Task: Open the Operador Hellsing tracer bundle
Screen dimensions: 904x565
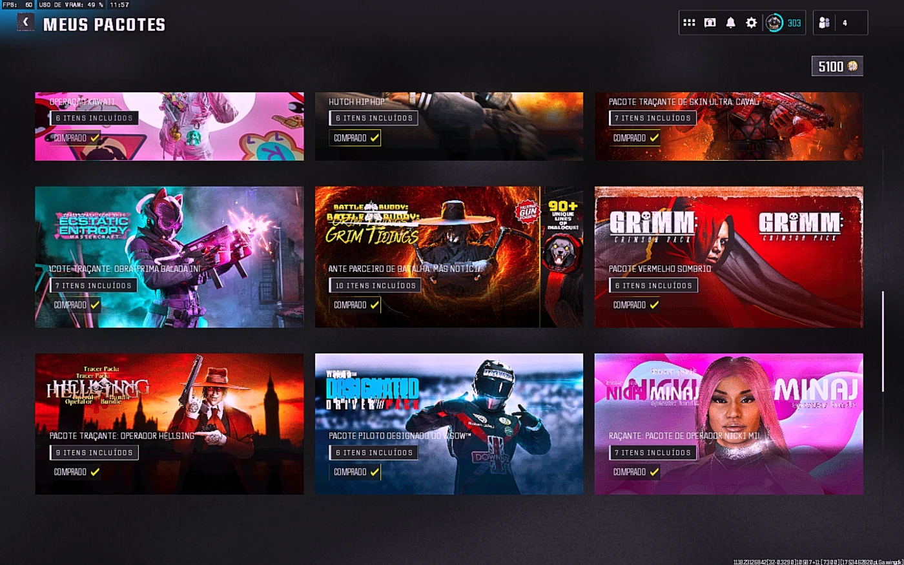Action: coord(169,424)
